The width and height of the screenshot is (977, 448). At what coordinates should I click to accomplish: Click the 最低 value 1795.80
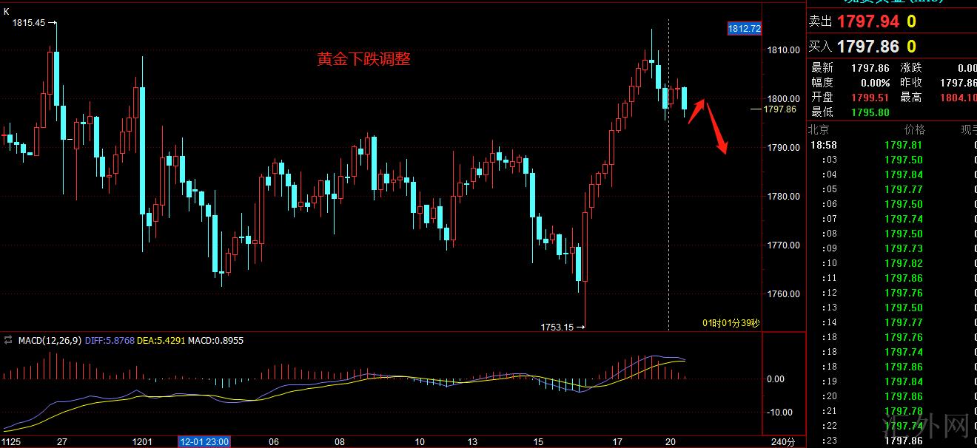[x=870, y=112]
